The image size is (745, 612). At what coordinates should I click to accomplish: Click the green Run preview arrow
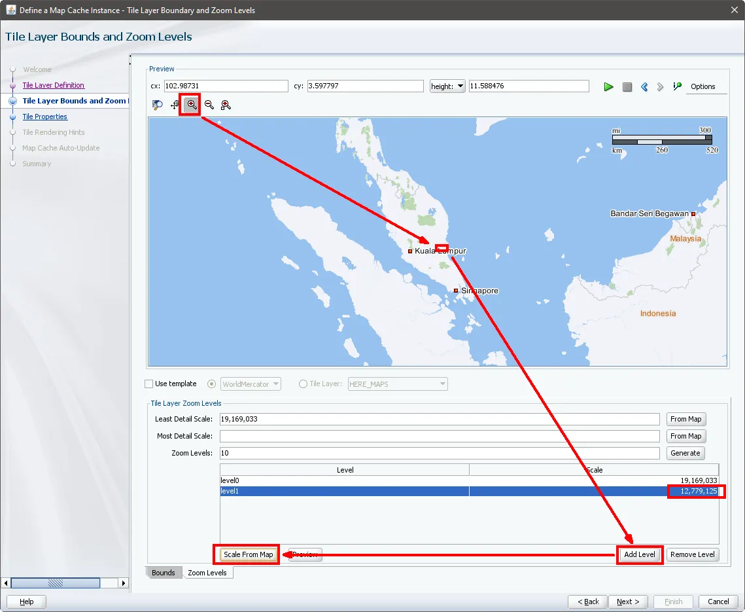(608, 86)
